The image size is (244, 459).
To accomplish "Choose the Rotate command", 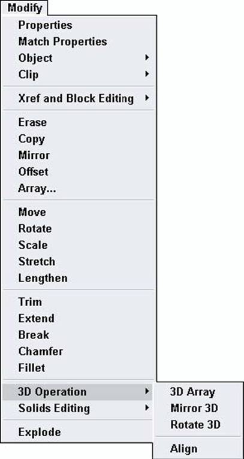I will point(78,228).
